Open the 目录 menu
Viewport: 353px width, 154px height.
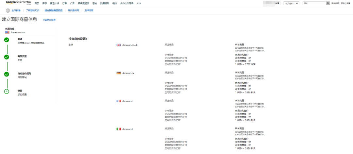click(37, 3)
